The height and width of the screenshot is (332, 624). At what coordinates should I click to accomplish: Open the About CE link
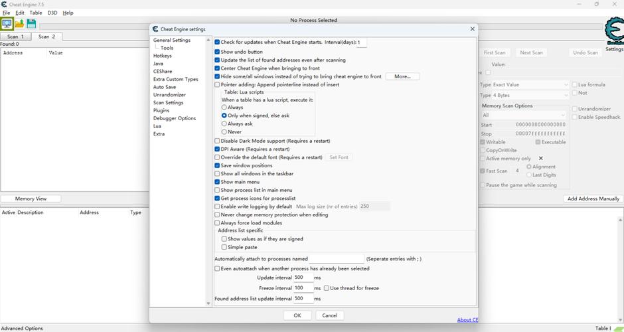pyautogui.click(x=467, y=320)
